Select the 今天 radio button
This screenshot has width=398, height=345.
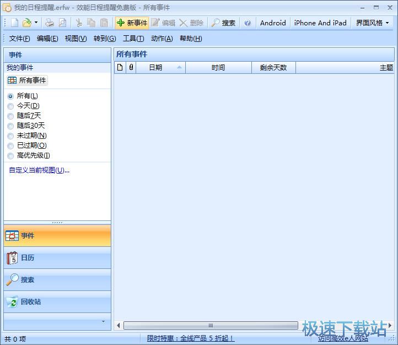tap(10, 106)
